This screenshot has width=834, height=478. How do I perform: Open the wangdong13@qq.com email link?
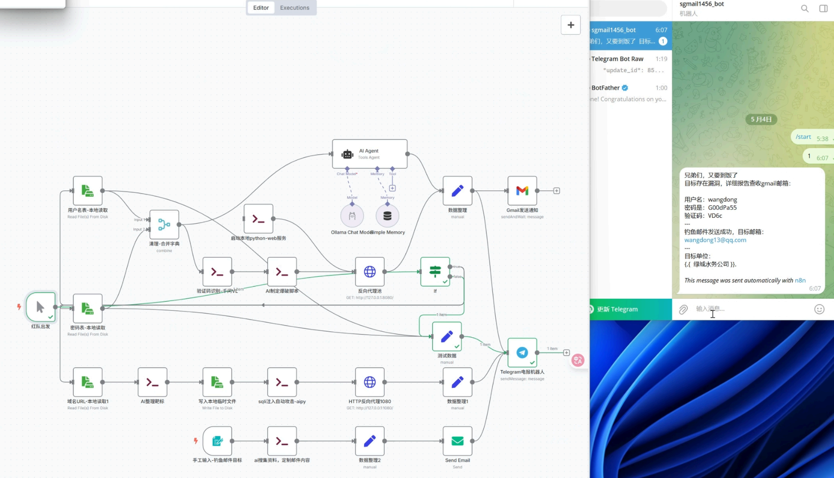715,240
